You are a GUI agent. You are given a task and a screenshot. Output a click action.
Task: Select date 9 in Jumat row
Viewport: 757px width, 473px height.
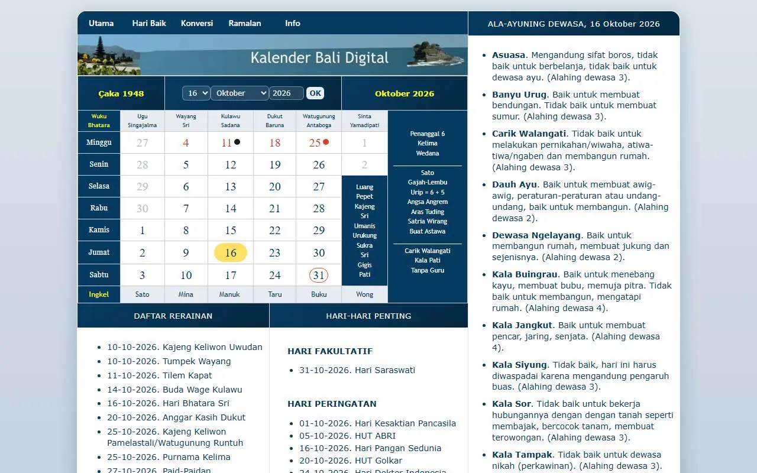pyautogui.click(x=186, y=252)
